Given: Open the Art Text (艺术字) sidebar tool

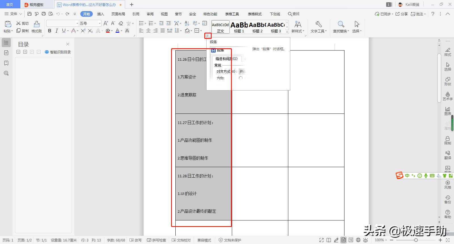Looking at the screenshot, I should (x=447, y=96).
